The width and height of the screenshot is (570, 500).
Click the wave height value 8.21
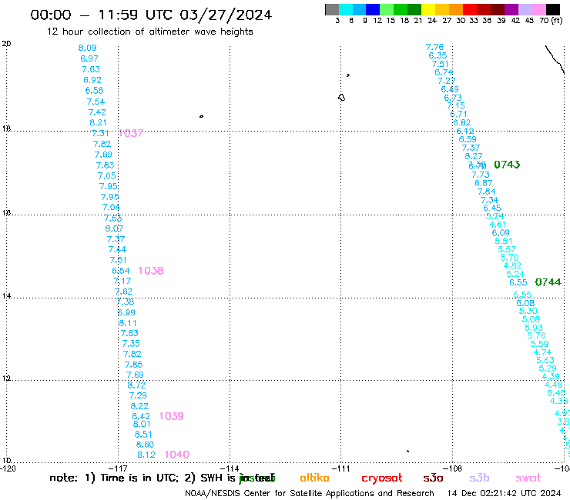(98, 123)
